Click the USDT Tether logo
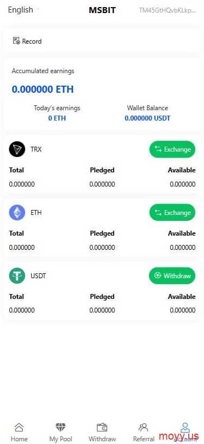 [17, 275]
